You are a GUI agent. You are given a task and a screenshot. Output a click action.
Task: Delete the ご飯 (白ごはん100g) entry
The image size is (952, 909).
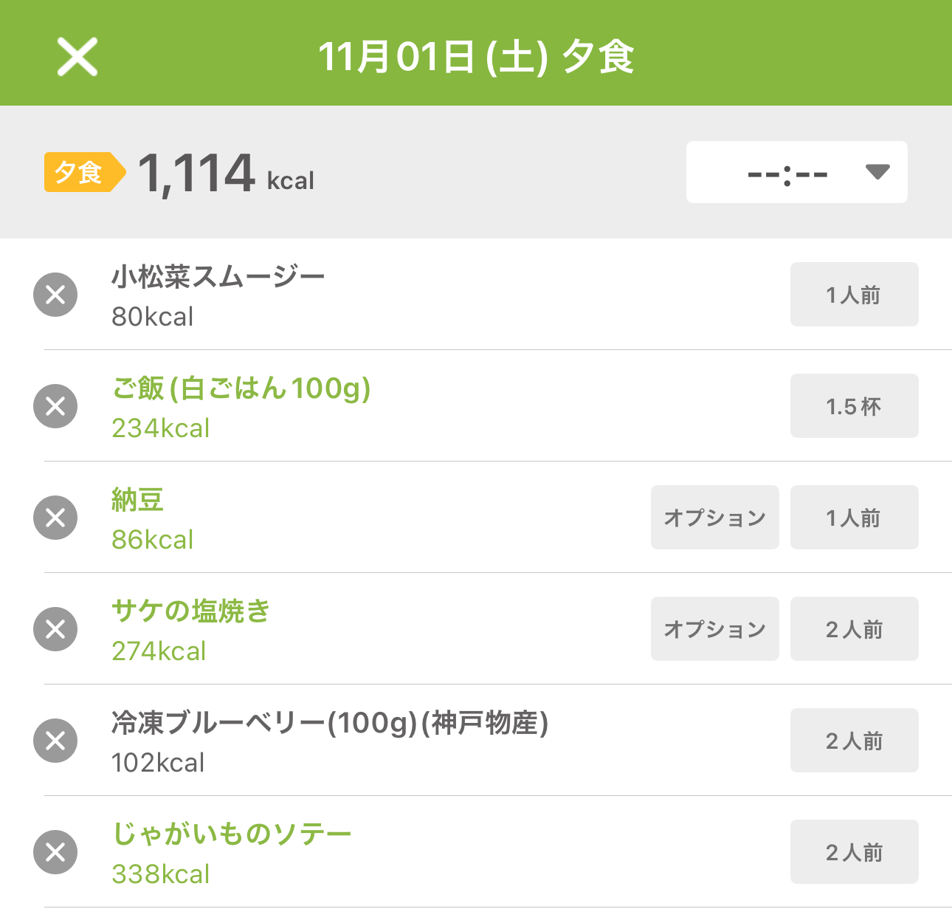click(55, 406)
